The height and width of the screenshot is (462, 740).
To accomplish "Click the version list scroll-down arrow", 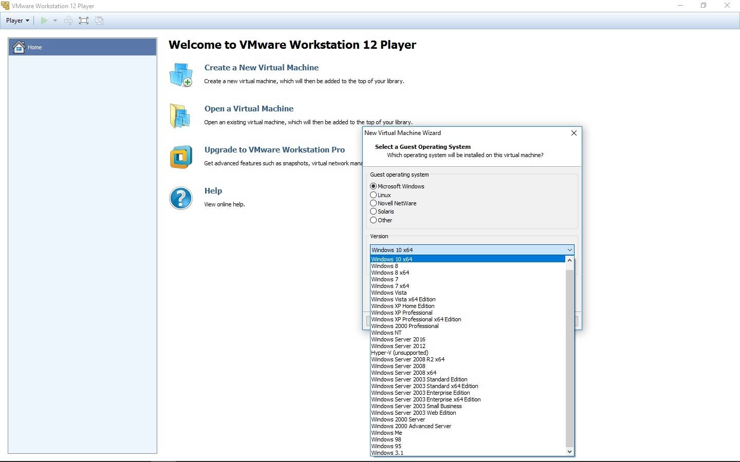I will pos(569,452).
